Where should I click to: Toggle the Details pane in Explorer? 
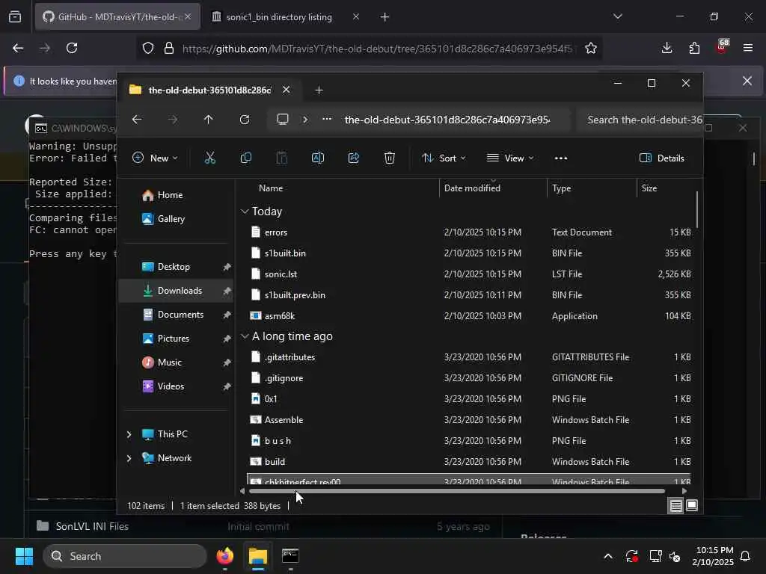pyautogui.click(x=662, y=158)
